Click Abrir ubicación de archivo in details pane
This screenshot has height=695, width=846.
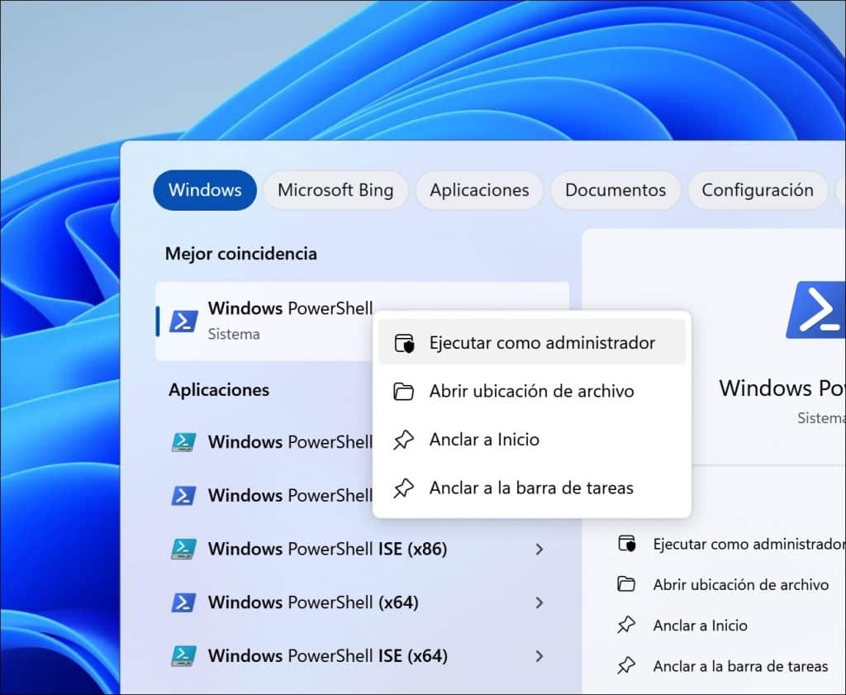click(741, 584)
